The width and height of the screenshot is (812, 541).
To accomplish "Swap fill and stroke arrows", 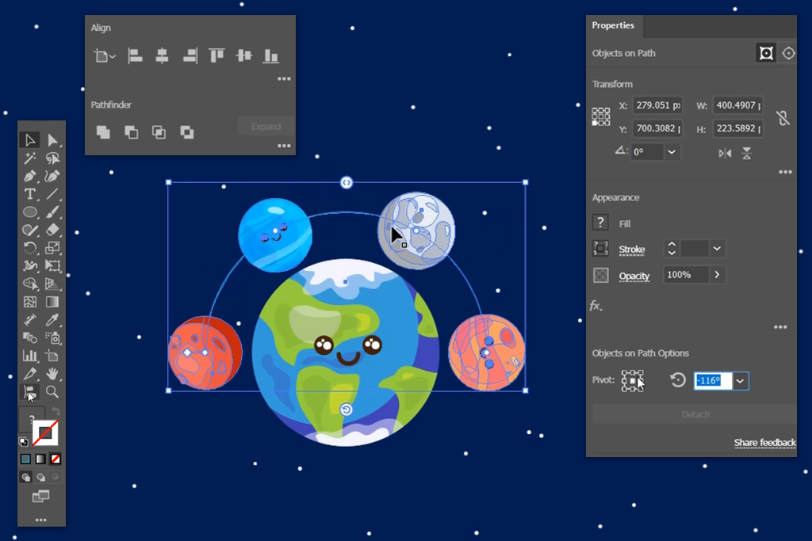I will click(56, 412).
